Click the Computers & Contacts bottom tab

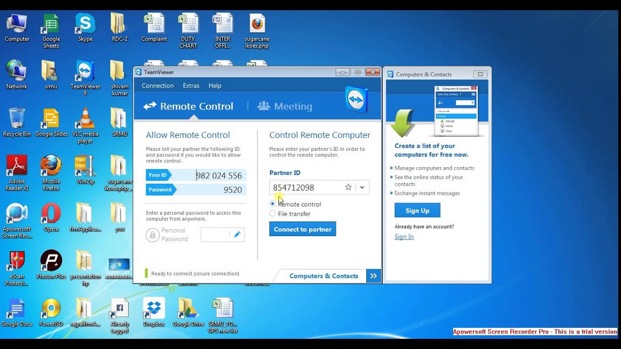tap(324, 276)
